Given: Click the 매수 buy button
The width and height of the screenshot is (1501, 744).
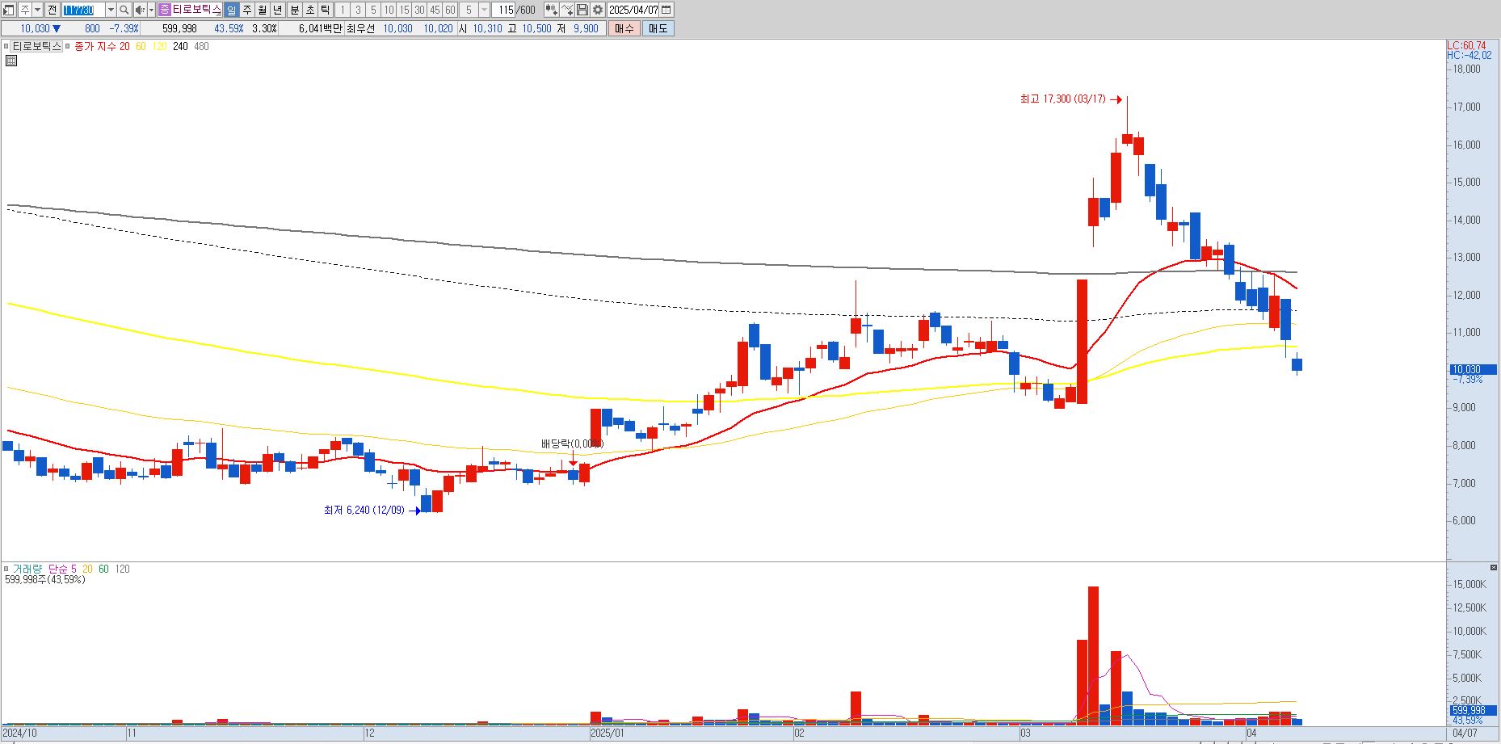Looking at the screenshot, I should [x=624, y=28].
